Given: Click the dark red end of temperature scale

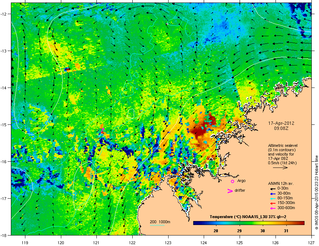Looking at the screenshot, I should coord(302,223).
